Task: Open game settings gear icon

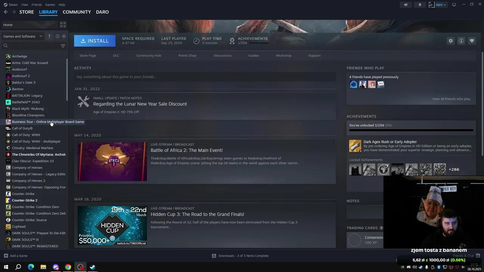Action: [451, 41]
